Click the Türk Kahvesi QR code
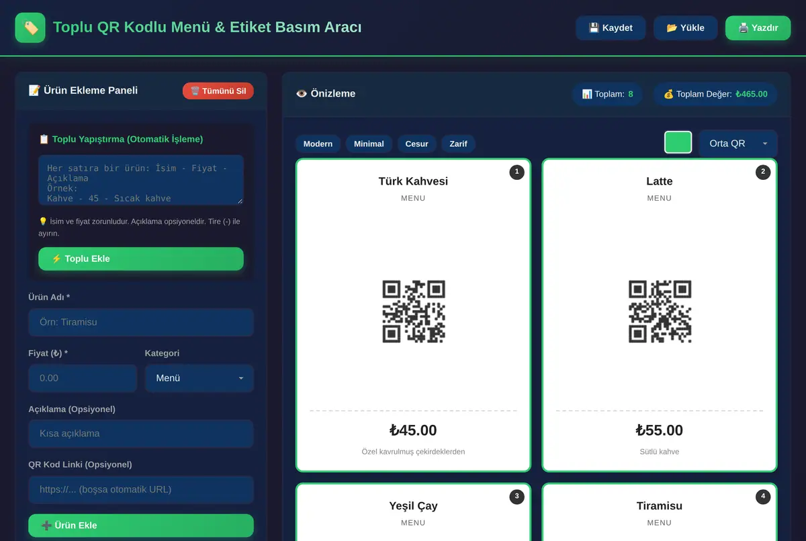 coord(414,311)
